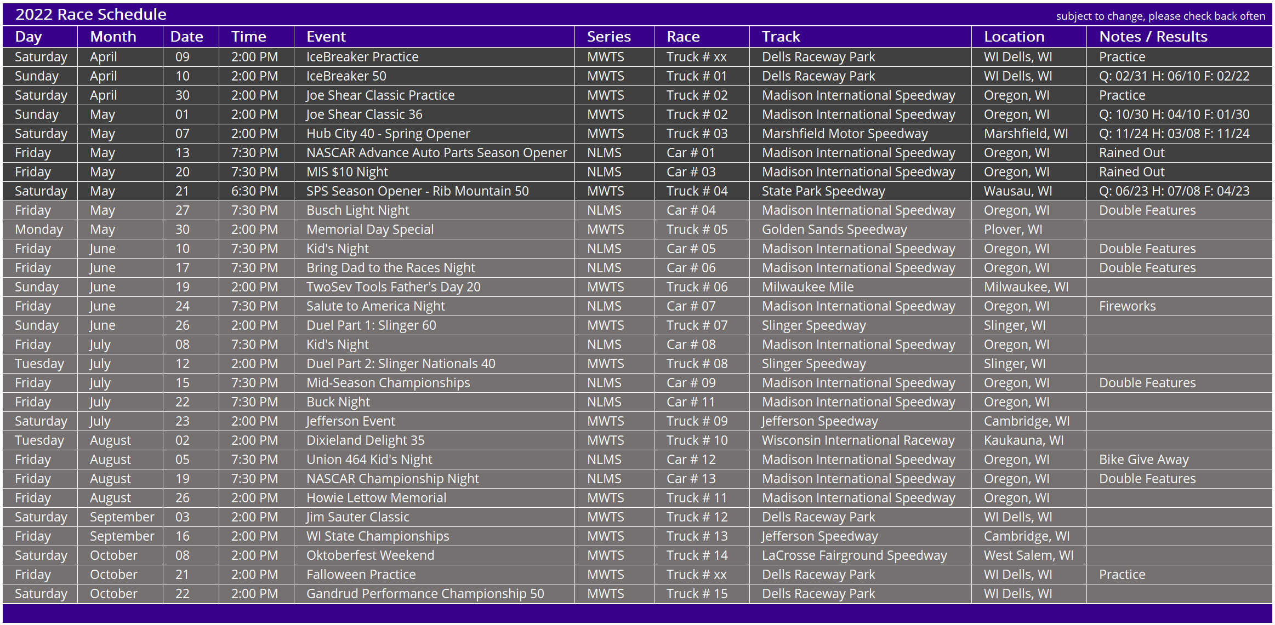
Task: Click 'Buck Night' event cell
Action: (338, 402)
